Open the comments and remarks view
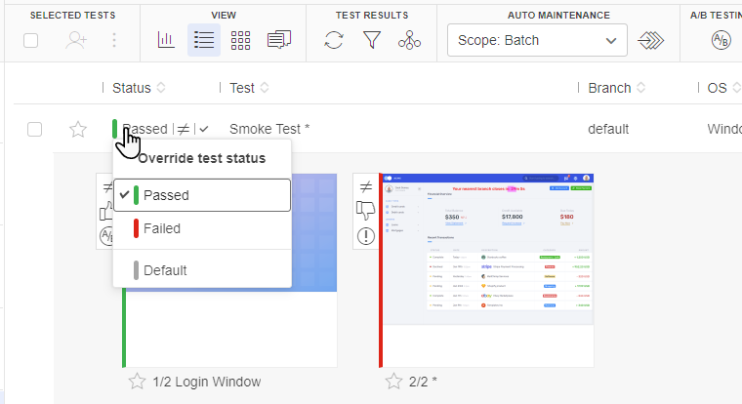Viewport: 742px width, 404px height. (279, 40)
